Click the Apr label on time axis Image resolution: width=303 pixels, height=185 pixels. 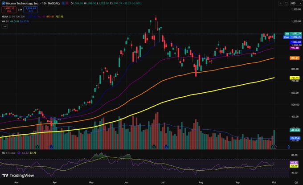(x=55, y=182)
